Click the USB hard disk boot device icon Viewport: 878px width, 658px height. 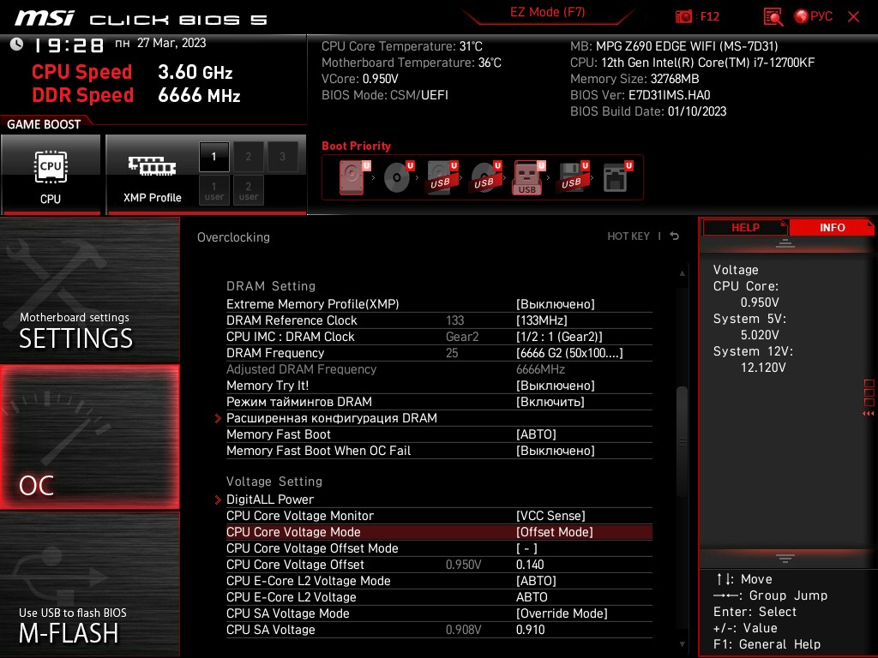(x=442, y=177)
